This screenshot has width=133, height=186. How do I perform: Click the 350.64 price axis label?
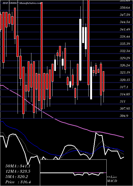click(124, 8)
